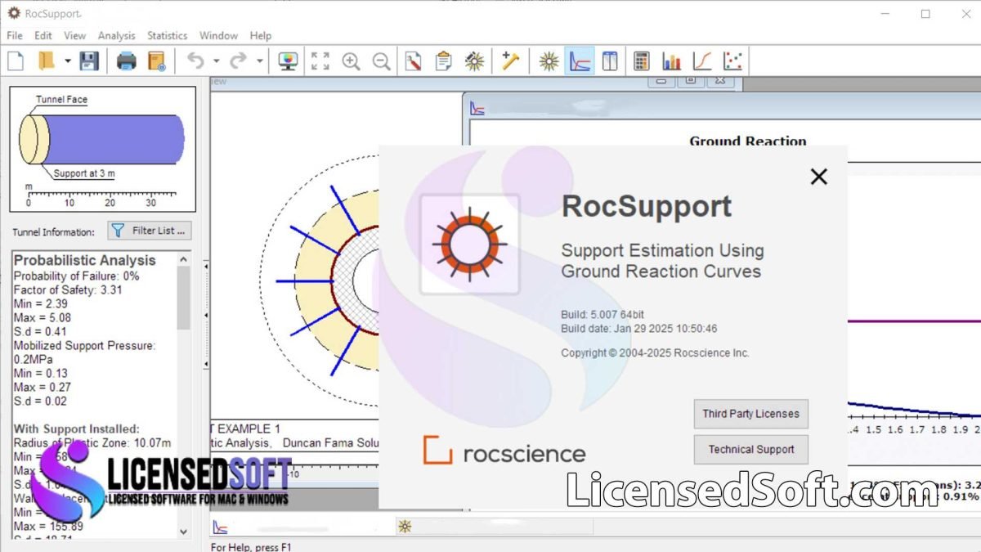Screen dimensions: 981x552
Task: Select the tunnel section tab icon at bottom
Action: click(x=405, y=527)
